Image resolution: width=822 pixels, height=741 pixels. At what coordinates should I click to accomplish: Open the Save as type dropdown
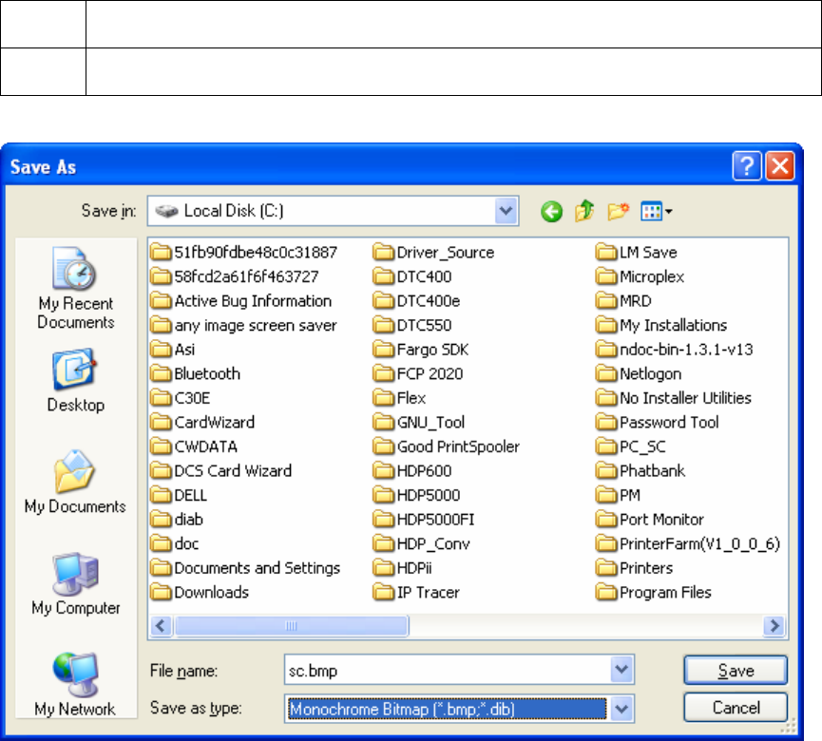[622, 707]
